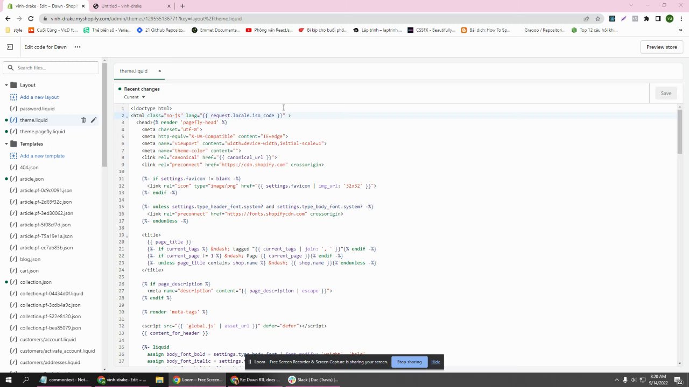Screen dimensions: 689x387
Task: Open the CSSFX bookmark
Action: 432,30
